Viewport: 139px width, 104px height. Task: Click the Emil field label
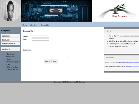(25, 39)
